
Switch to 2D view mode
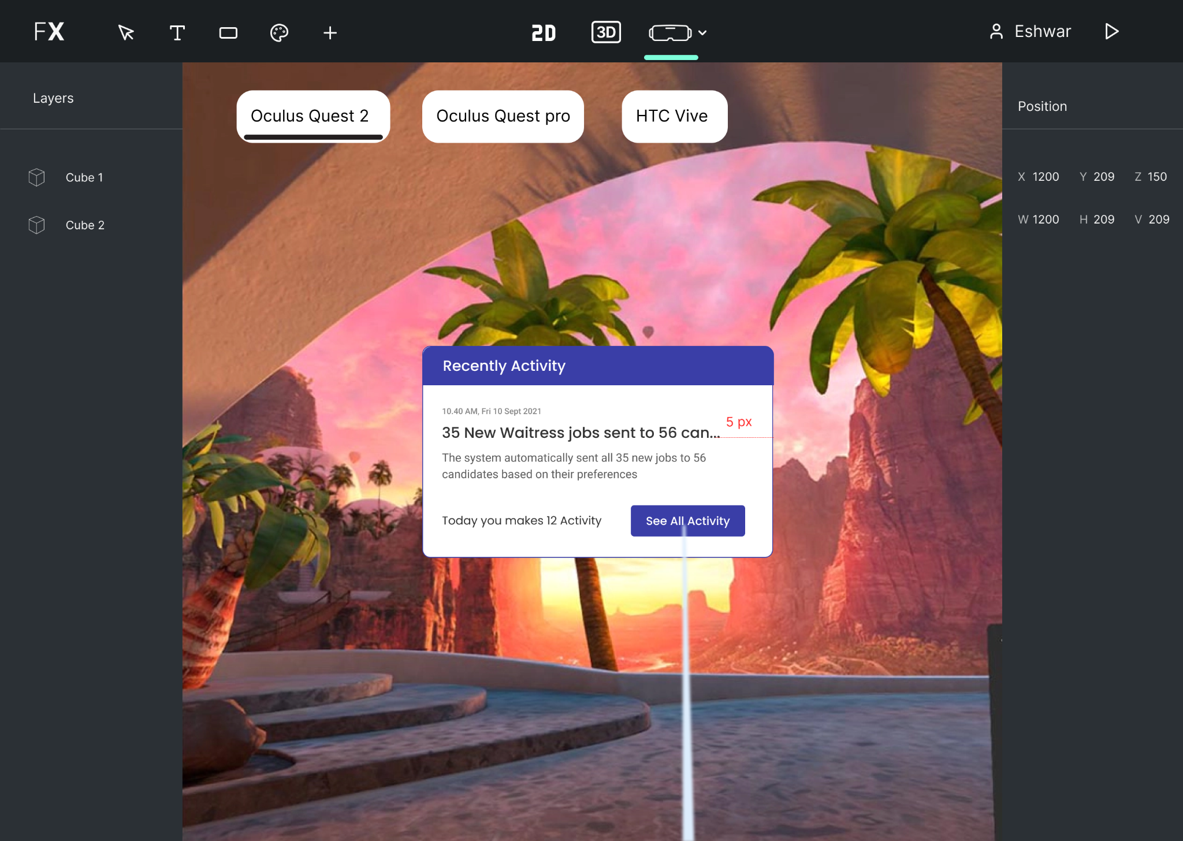pos(544,33)
